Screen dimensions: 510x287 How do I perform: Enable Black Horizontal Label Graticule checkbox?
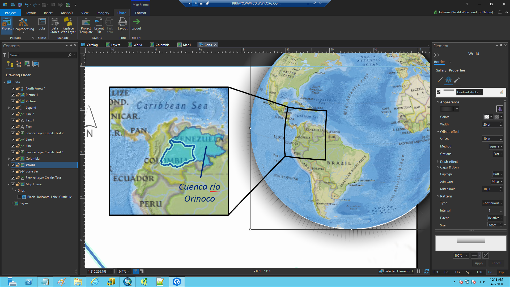click(x=19, y=197)
